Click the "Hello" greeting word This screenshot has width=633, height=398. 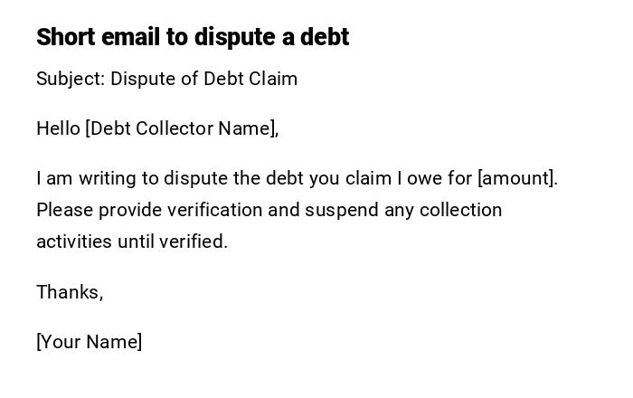point(58,128)
